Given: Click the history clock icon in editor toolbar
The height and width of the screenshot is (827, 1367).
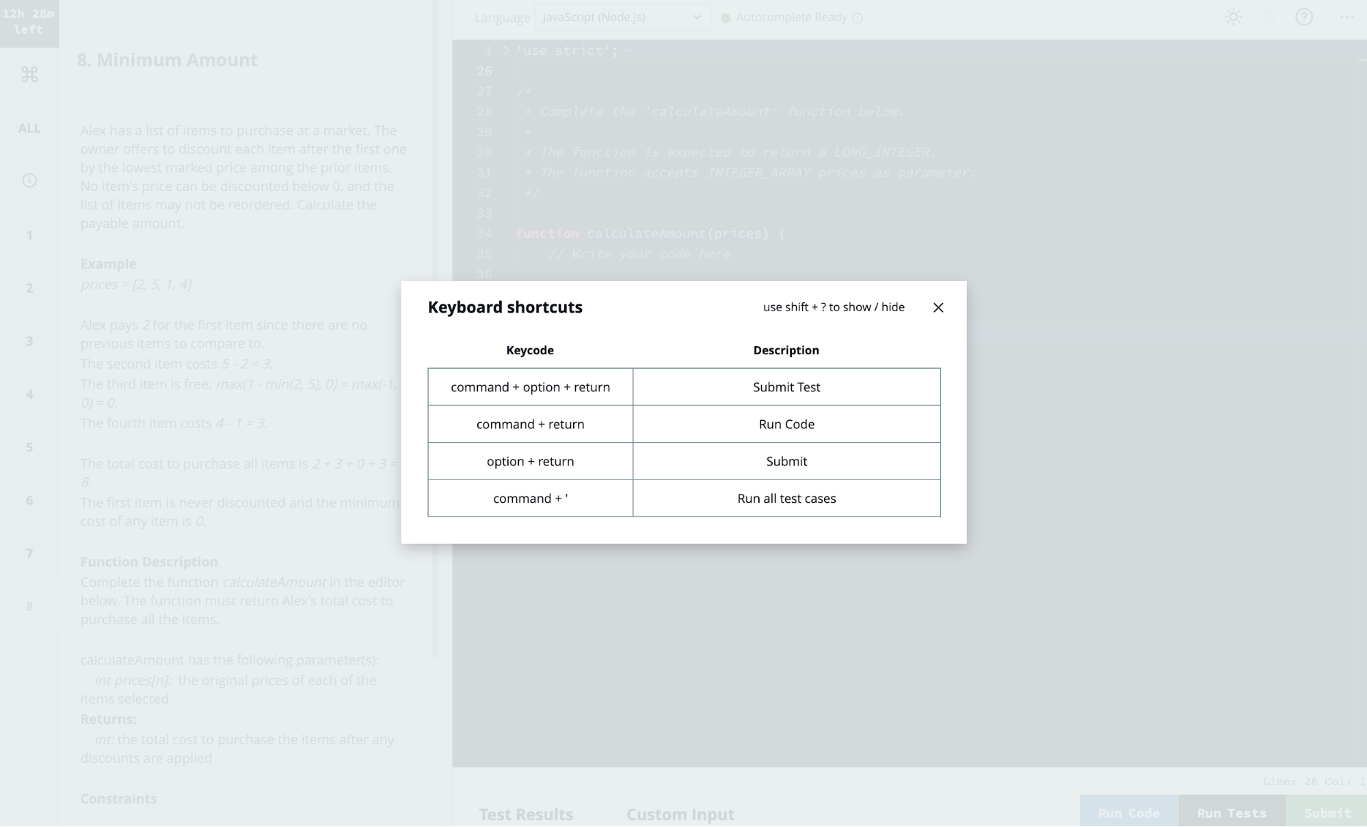Looking at the screenshot, I should [x=1269, y=17].
